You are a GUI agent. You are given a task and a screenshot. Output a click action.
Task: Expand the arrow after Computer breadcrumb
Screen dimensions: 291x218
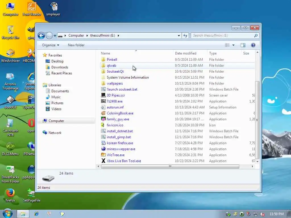87,35
